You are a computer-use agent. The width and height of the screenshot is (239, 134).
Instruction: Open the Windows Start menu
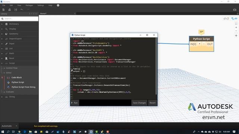(3, 132)
